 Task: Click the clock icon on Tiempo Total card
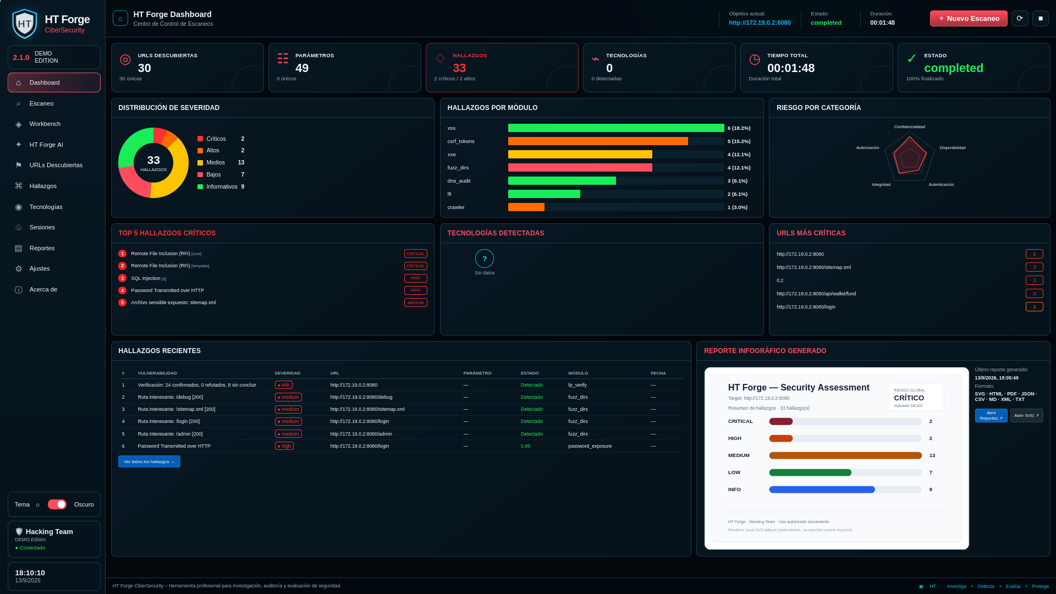pyautogui.click(x=755, y=59)
